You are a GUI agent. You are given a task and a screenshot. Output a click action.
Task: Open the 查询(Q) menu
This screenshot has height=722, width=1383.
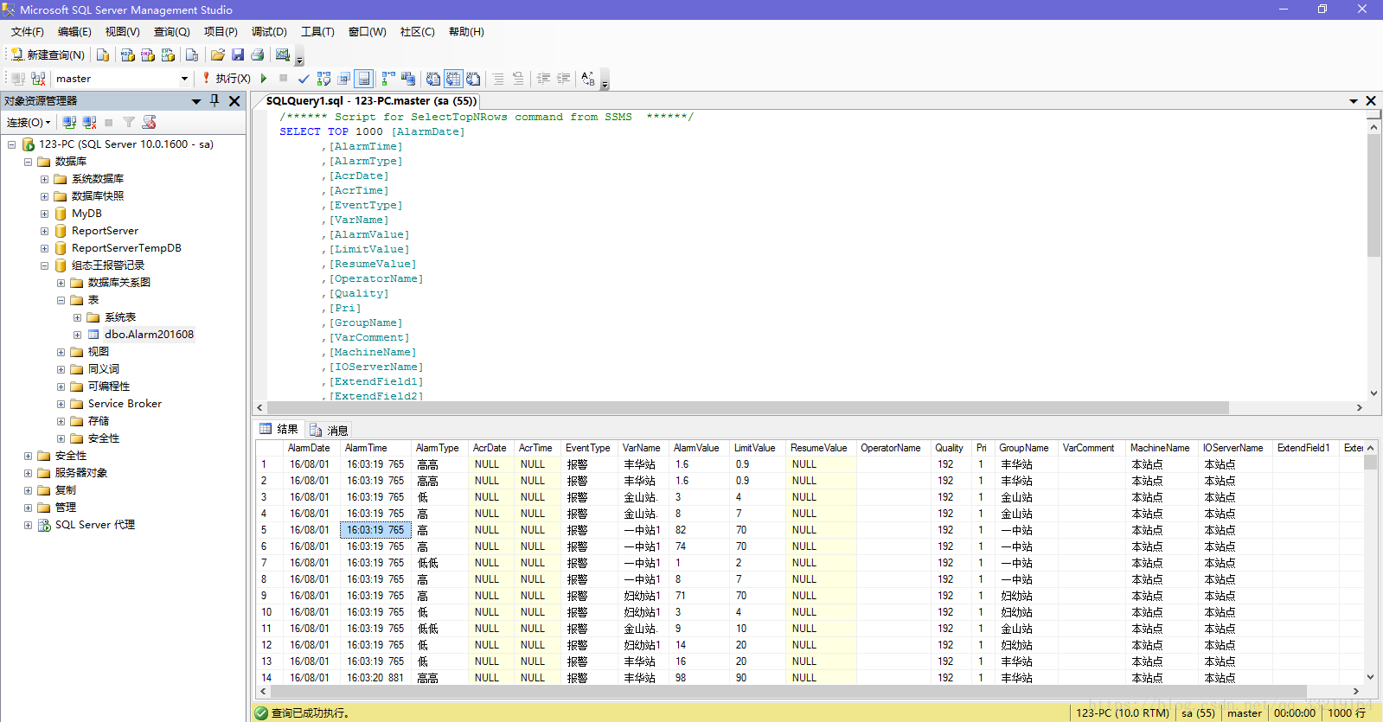(171, 32)
